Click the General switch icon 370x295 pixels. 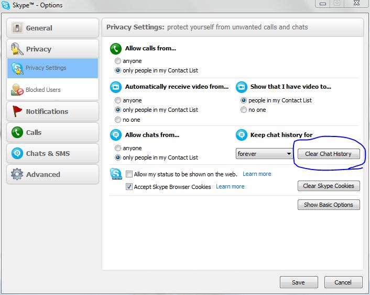17,28
